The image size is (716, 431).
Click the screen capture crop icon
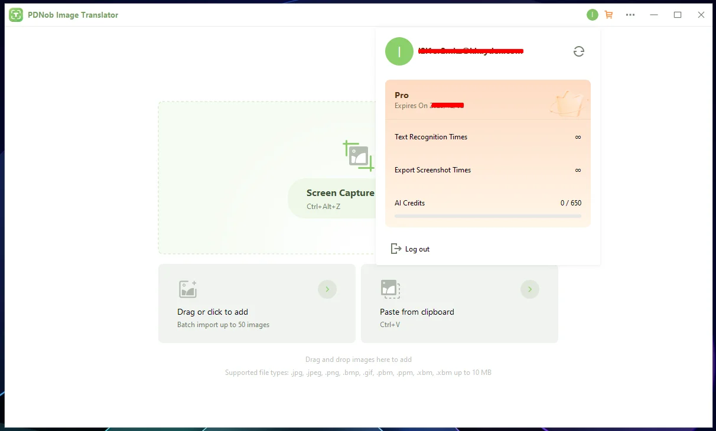[x=359, y=156]
